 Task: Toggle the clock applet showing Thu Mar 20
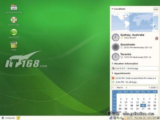(145, 118)
